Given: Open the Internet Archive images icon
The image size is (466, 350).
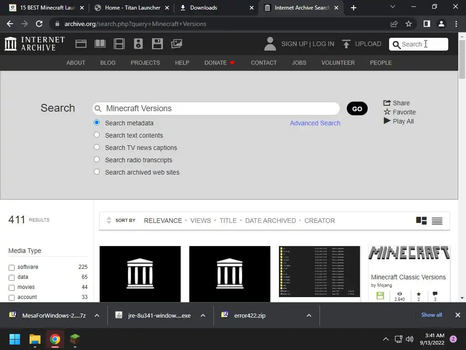Looking at the screenshot, I should coord(177,44).
